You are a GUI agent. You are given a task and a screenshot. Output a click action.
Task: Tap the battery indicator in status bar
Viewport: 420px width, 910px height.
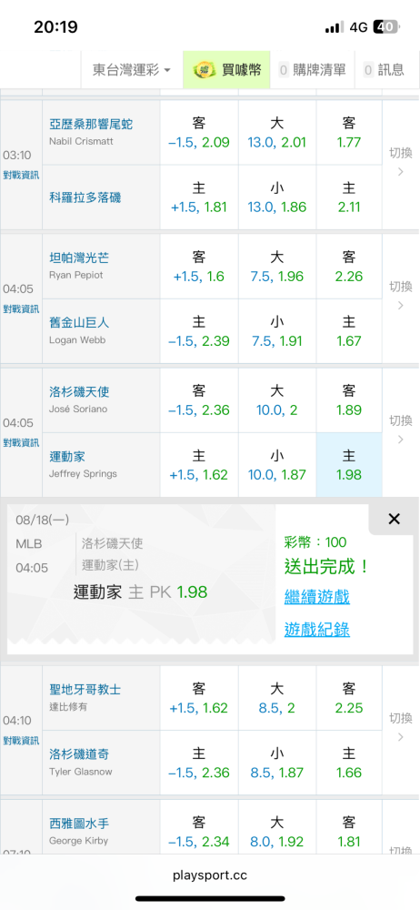(x=385, y=26)
